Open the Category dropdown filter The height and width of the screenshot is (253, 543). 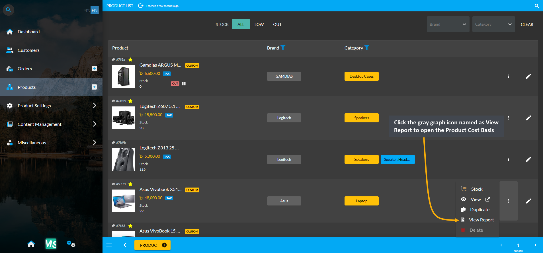click(493, 24)
